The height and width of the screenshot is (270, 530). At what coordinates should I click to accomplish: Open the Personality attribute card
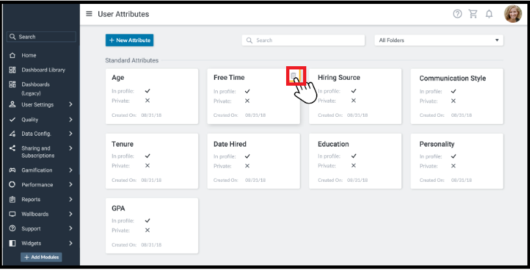coord(457,161)
